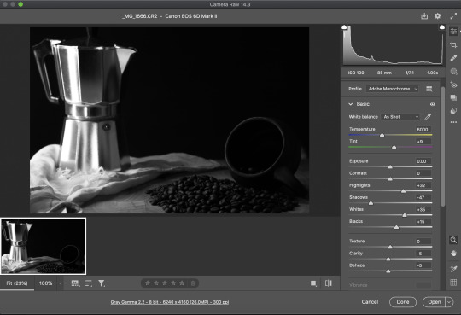Click the Temperature slider handle
This screenshot has width=461, height=315.
click(x=382, y=135)
